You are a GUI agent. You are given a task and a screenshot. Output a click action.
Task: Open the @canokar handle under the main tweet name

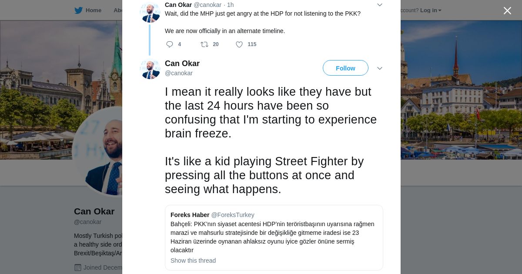click(x=179, y=73)
